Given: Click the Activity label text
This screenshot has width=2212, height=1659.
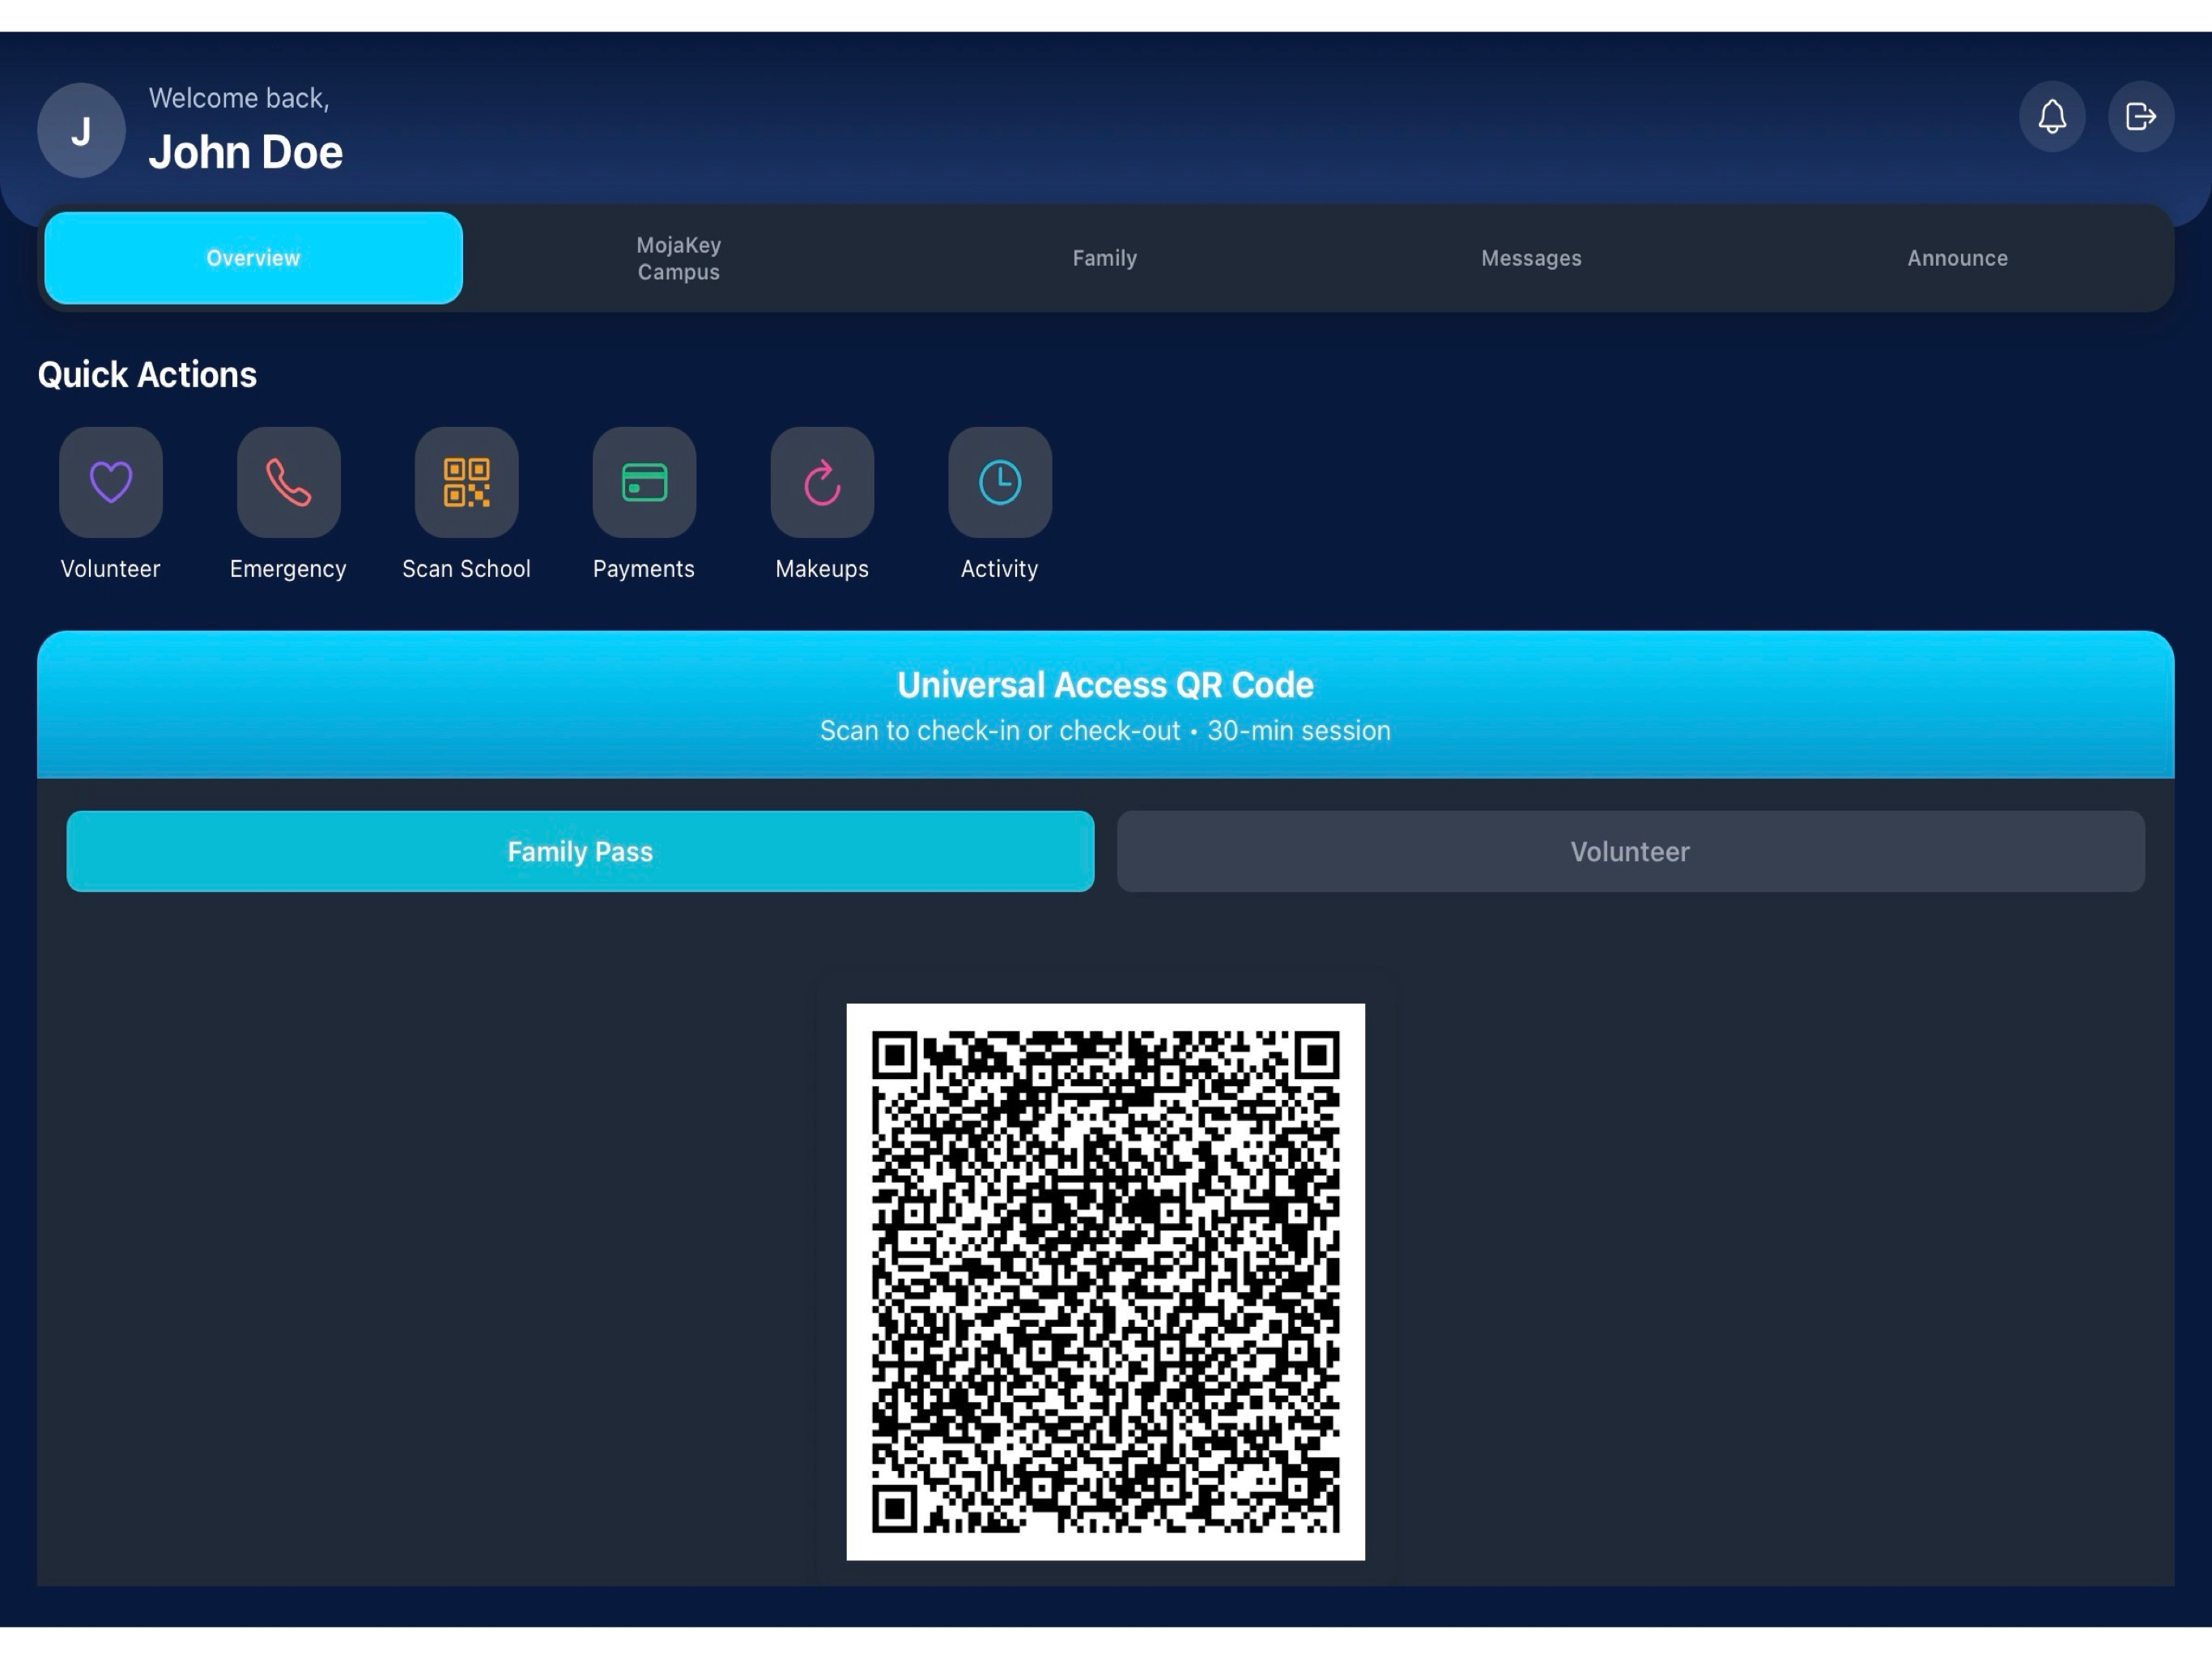Looking at the screenshot, I should click(x=999, y=569).
